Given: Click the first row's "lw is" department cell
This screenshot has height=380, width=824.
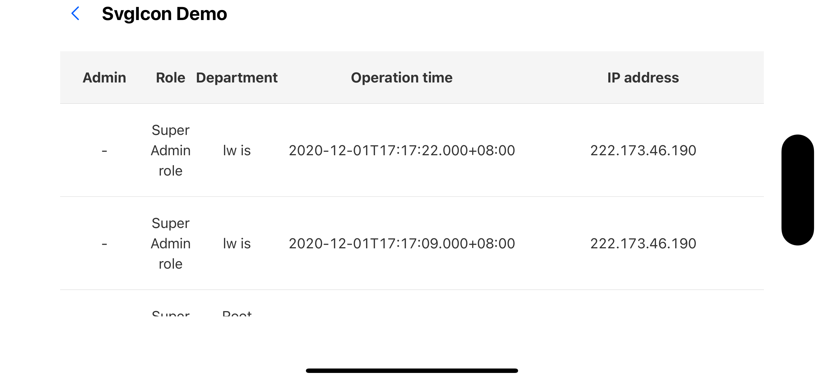Looking at the screenshot, I should 237,150.
